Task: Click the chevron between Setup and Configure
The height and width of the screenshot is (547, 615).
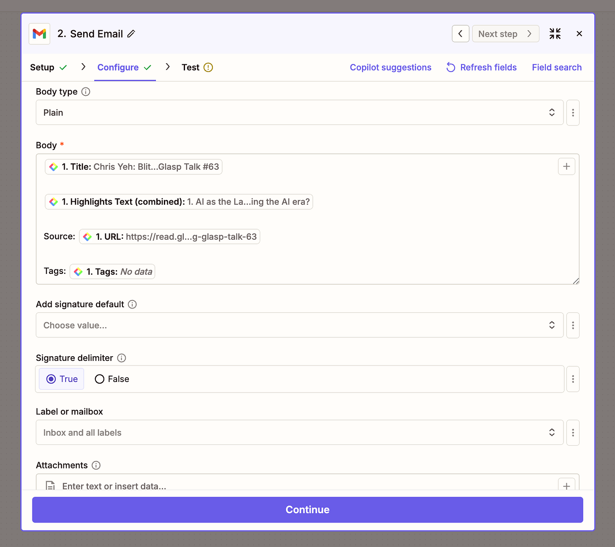Action: 83,67
